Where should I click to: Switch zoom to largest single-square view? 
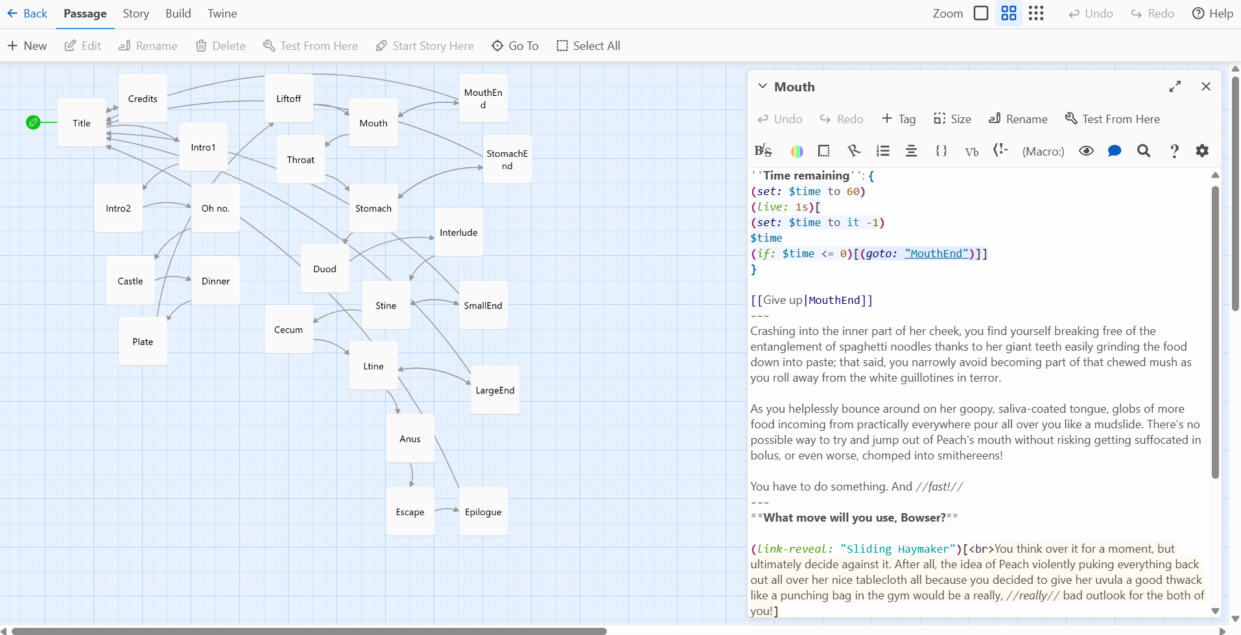[981, 14]
